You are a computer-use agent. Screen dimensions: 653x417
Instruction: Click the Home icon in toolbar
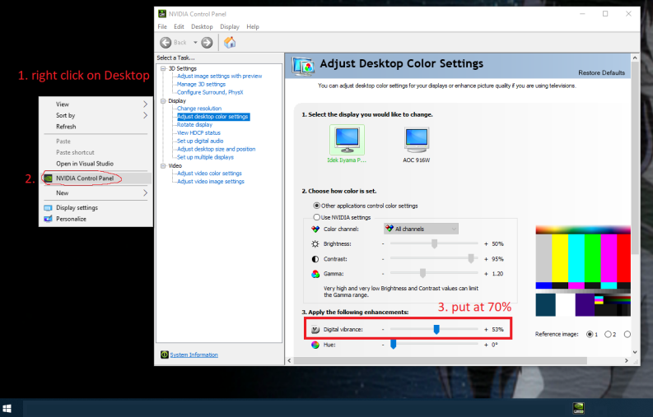point(230,42)
